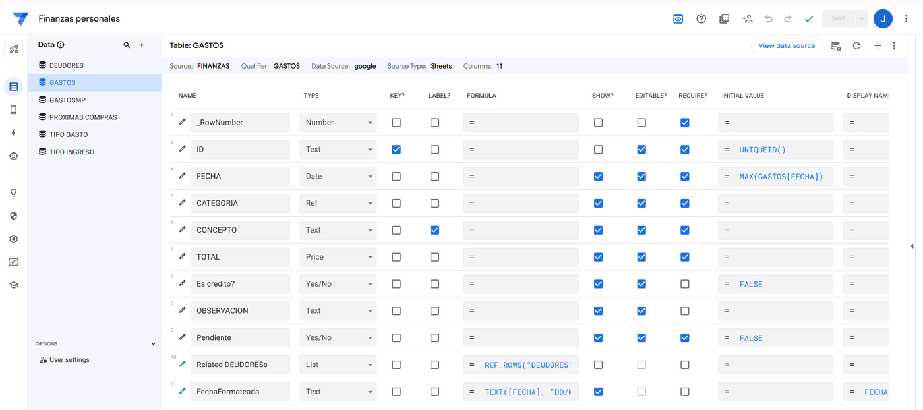Add new data with plus icon
Image resolution: width=923 pixels, height=410 pixels.
(x=142, y=45)
